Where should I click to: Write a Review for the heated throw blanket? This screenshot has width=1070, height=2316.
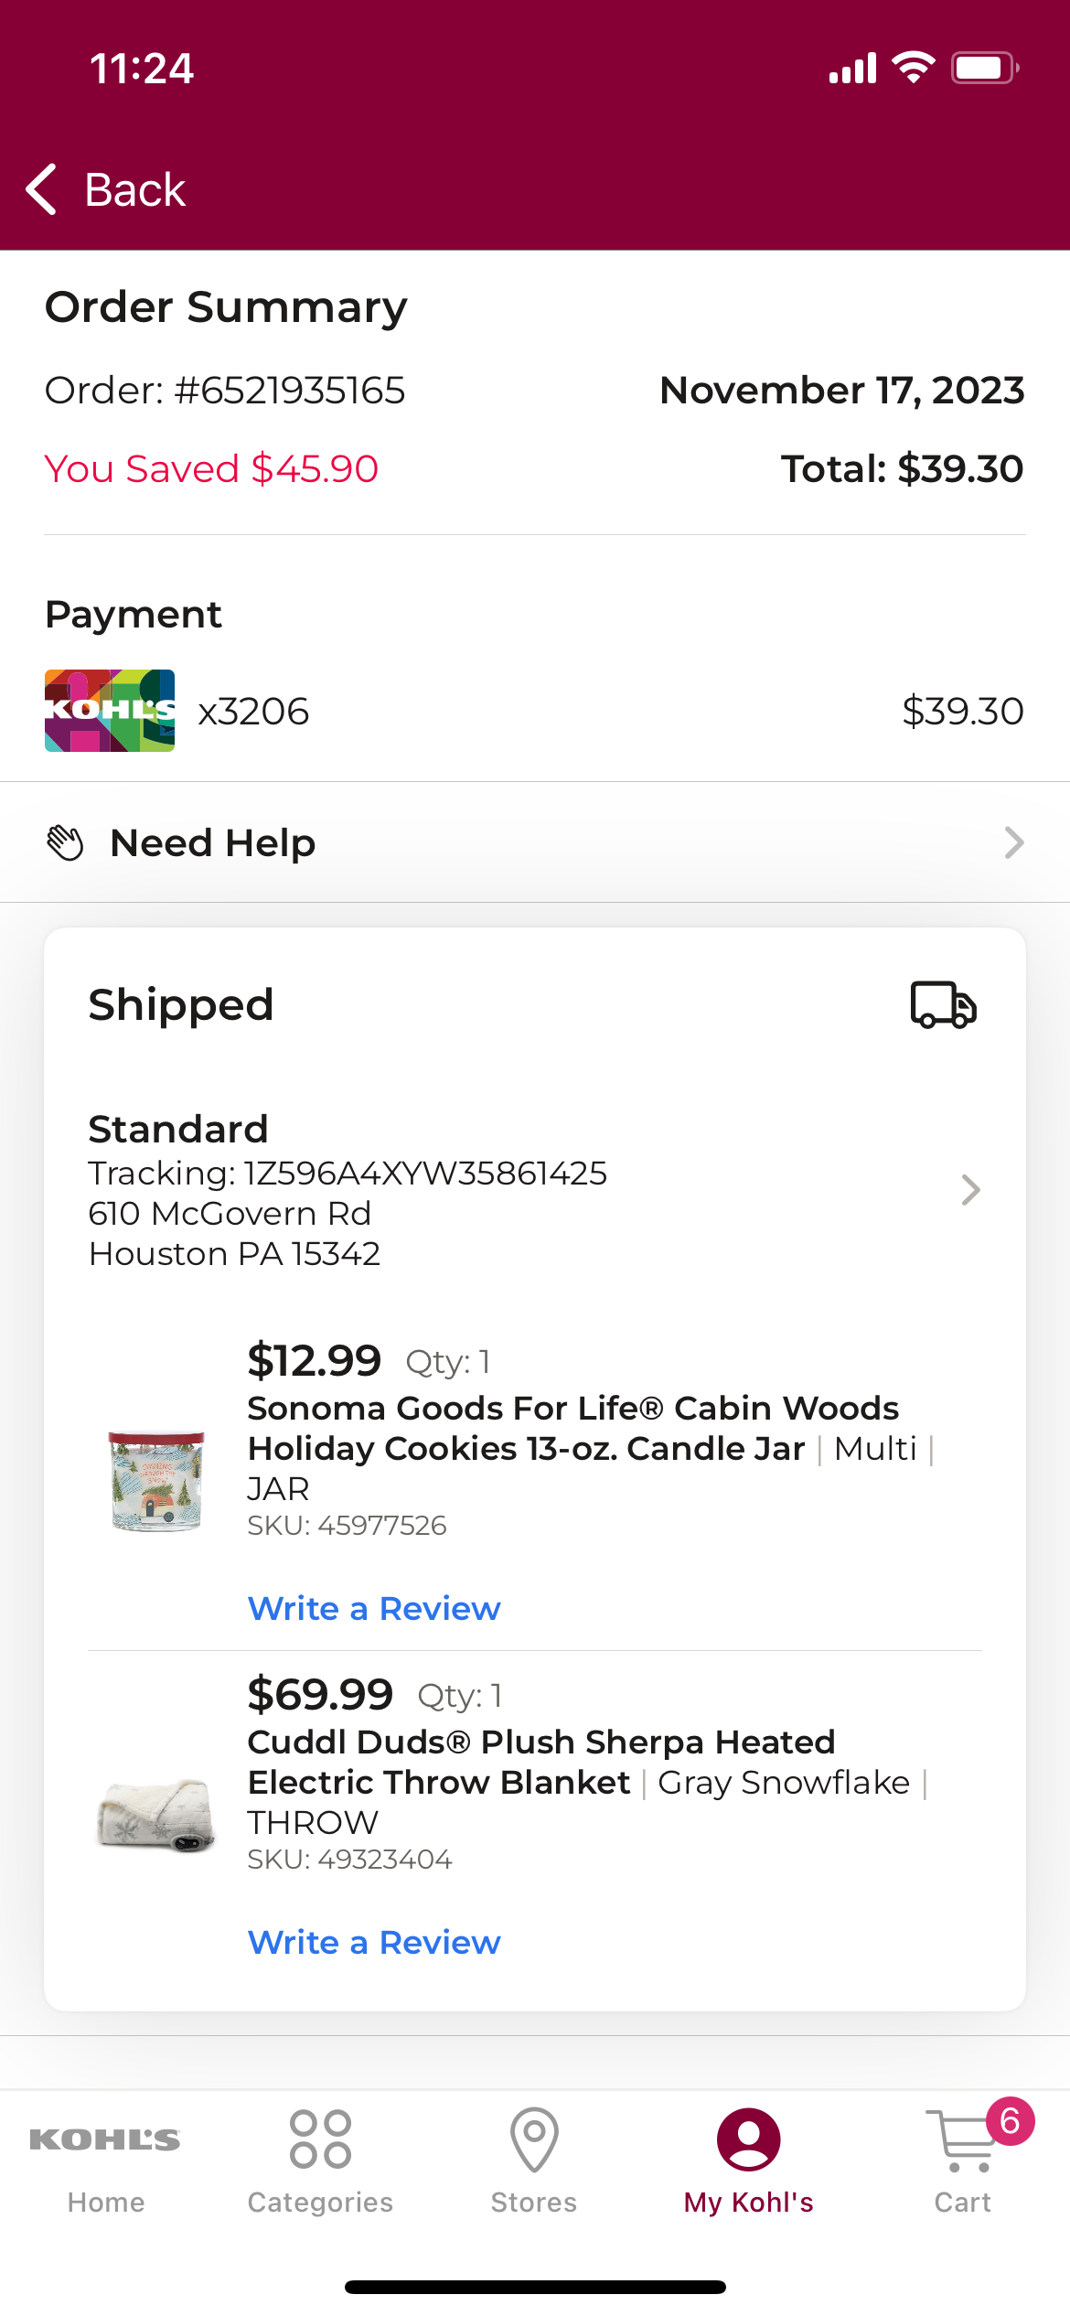pyautogui.click(x=374, y=1942)
